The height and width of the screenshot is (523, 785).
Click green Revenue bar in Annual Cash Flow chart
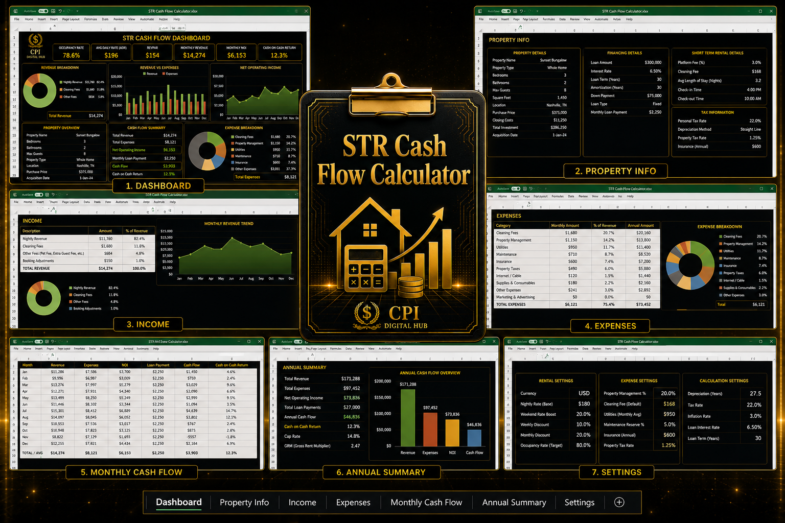coord(408,418)
